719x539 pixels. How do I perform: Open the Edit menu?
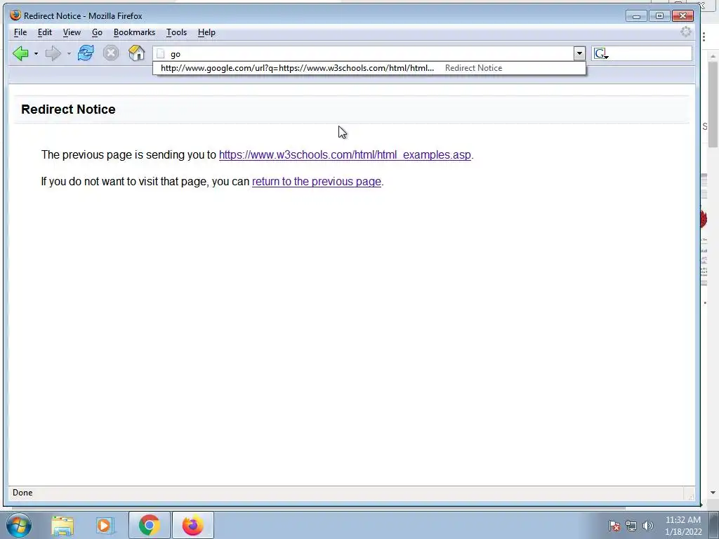44,32
